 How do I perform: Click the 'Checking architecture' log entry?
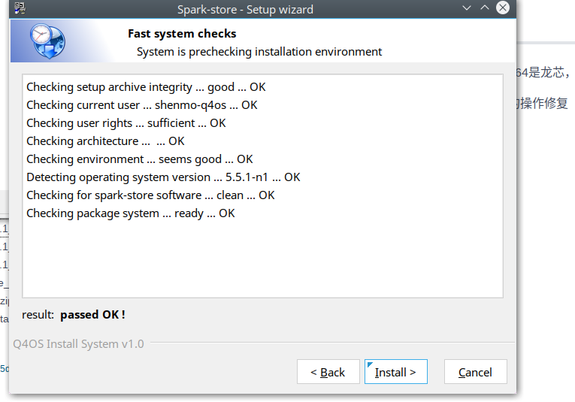105,141
